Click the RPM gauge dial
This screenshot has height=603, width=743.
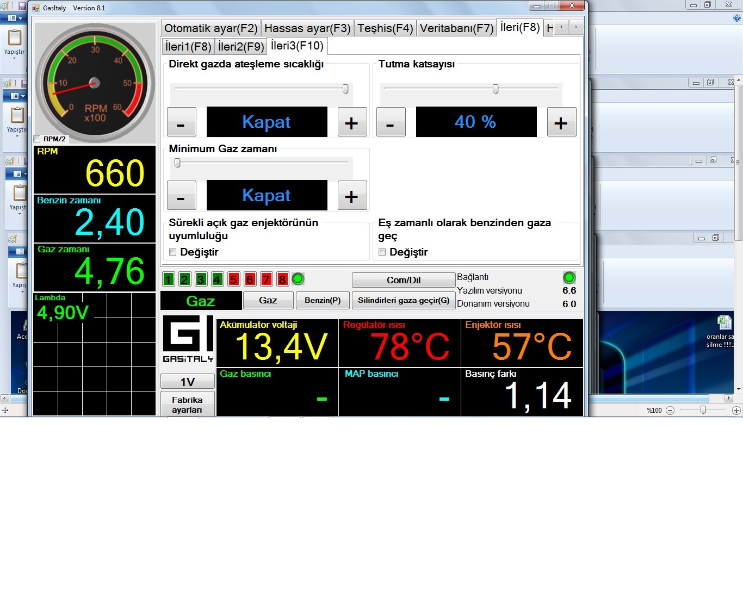(x=95, y=83)
